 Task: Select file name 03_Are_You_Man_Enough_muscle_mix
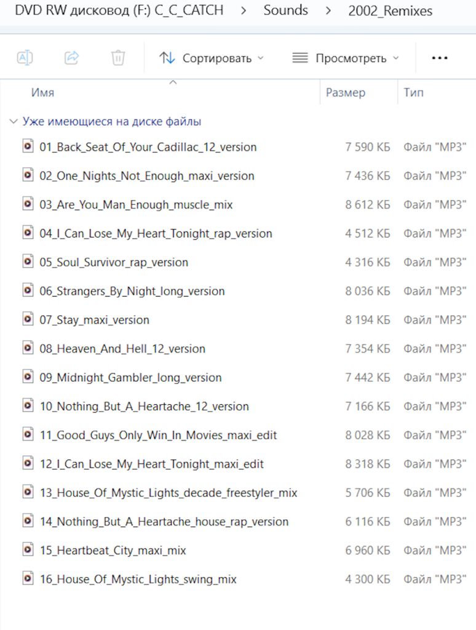[x=136, y=205]
